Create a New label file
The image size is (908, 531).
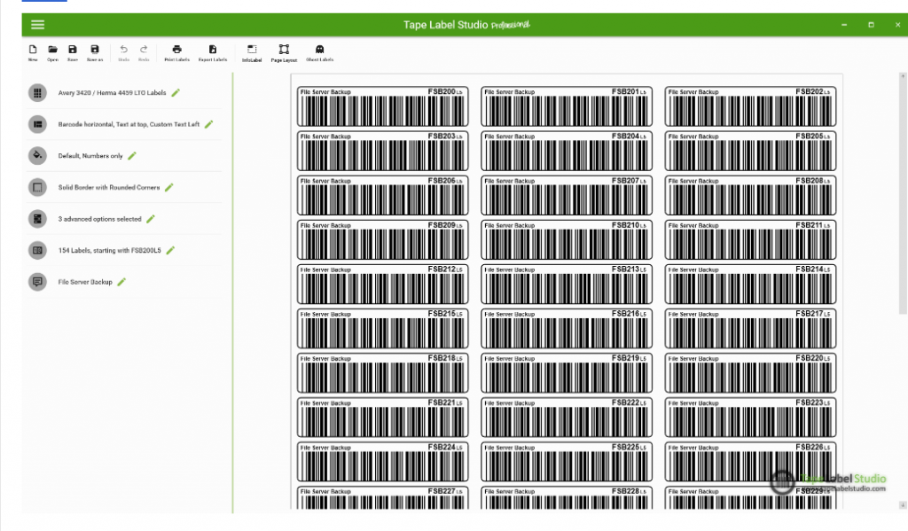point(33,52)
